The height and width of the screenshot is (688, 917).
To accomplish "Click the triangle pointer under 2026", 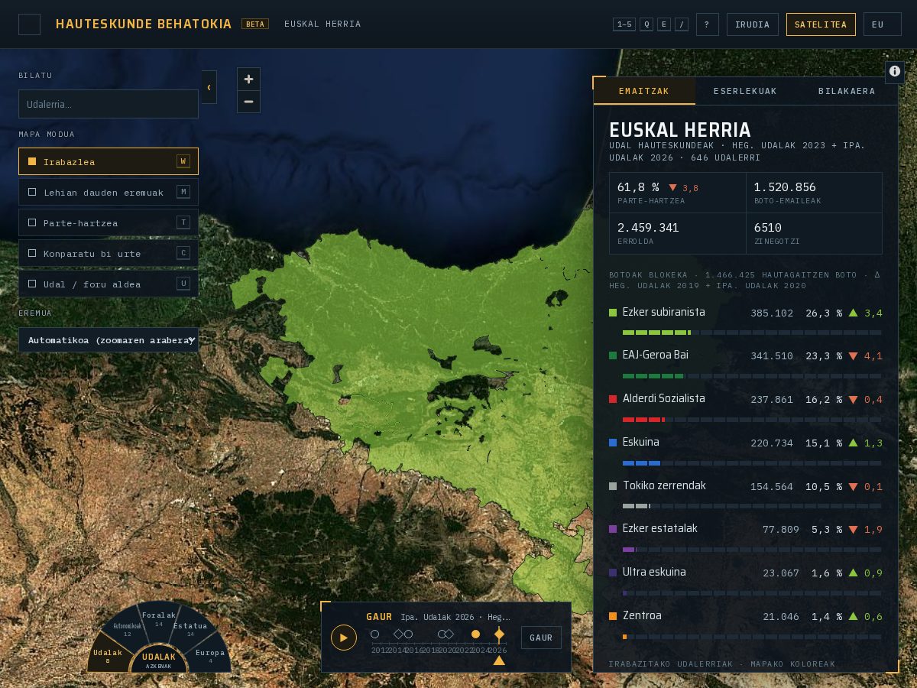I will (499, 660).
